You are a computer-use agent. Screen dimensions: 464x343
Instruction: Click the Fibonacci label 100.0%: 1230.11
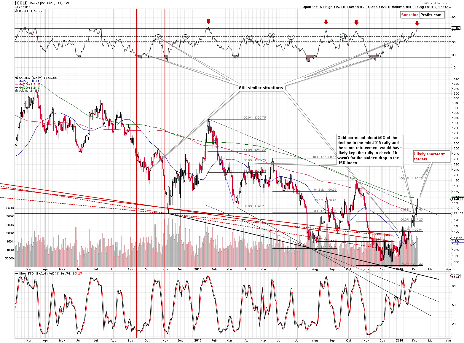pos(324,157)
